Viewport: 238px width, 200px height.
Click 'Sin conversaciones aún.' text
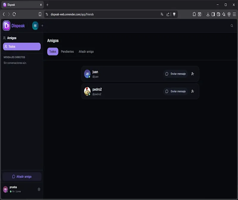pyautogui.click(x=15, y=63)
